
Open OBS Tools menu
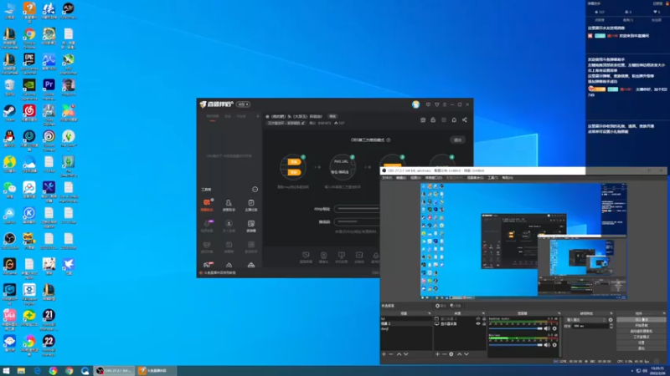point(492,178)
